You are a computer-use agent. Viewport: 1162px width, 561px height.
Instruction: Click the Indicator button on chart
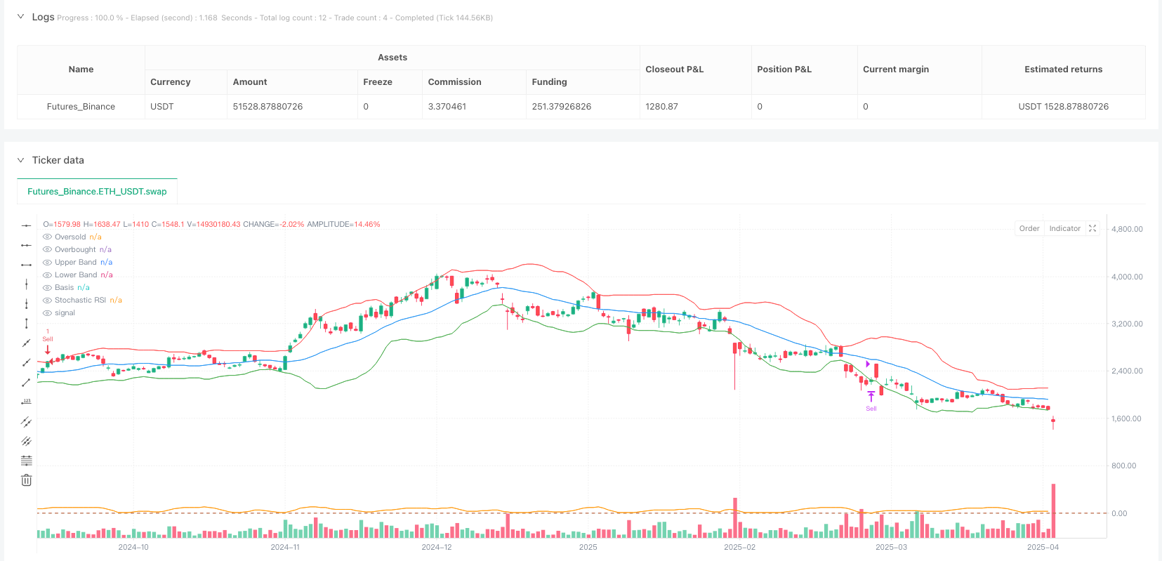(x=1064, y=228)
